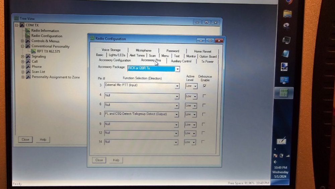
Task: Enable Debounce checkbox for pin 4
Action: tap(204, 96)
